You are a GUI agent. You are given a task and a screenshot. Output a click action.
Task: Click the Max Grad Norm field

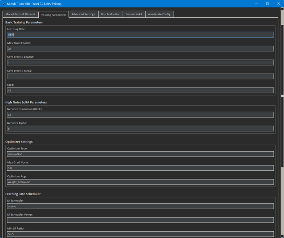[140, 168]
